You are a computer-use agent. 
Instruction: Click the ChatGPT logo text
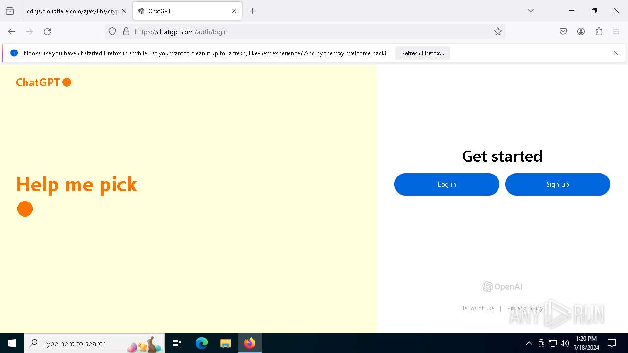[x=38, y=82]
